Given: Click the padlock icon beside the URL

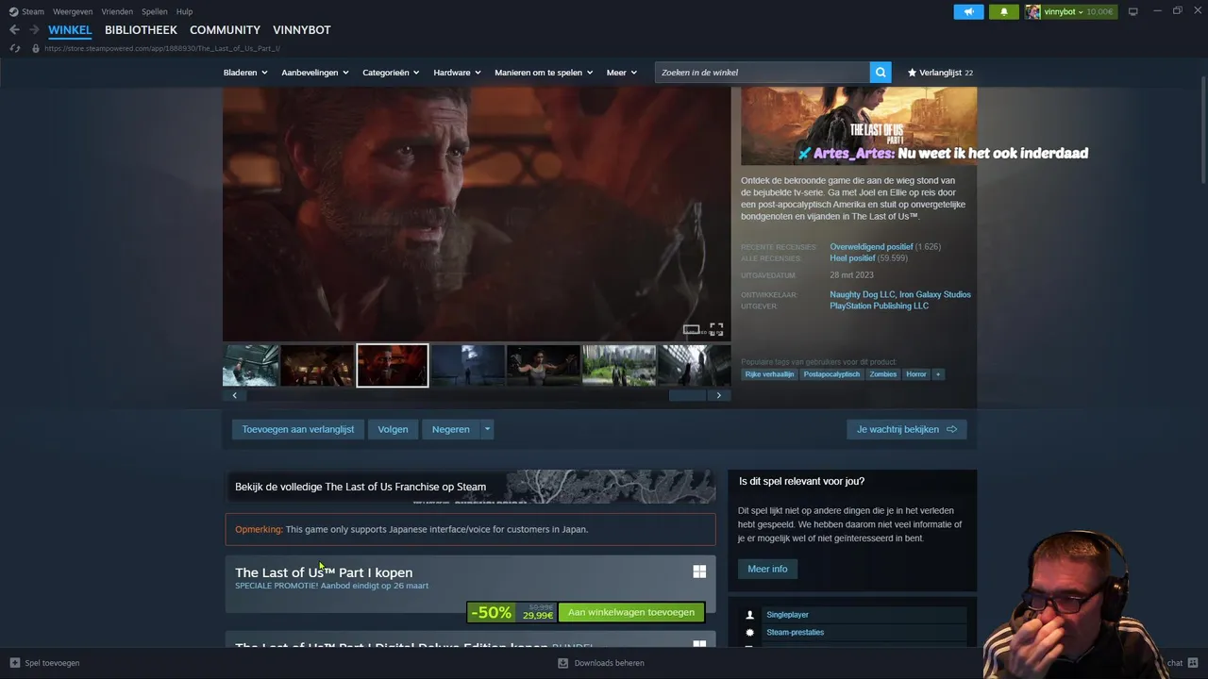Looking at the screenshot, I should [36, 48].
